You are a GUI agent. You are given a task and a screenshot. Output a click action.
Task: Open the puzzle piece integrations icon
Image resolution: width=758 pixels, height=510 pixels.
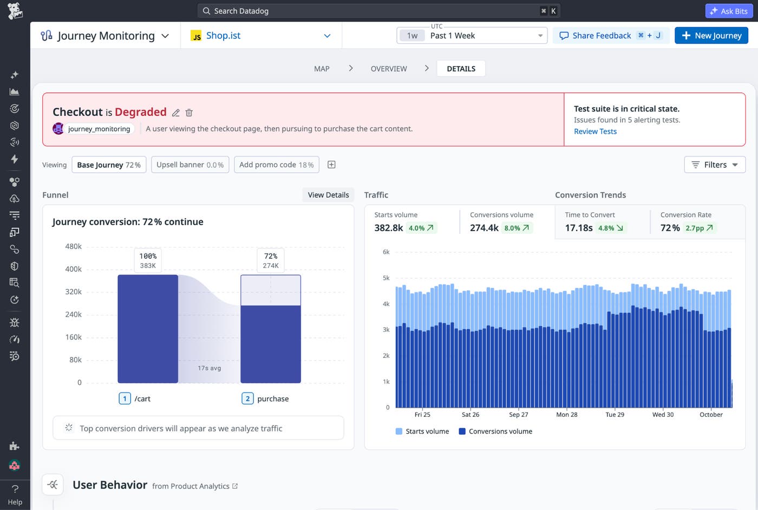[x=15, y=446]
